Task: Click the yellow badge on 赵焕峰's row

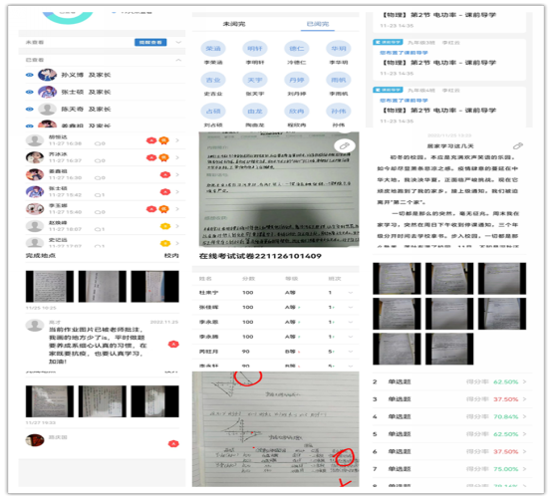Action: (x=165, y=226)
